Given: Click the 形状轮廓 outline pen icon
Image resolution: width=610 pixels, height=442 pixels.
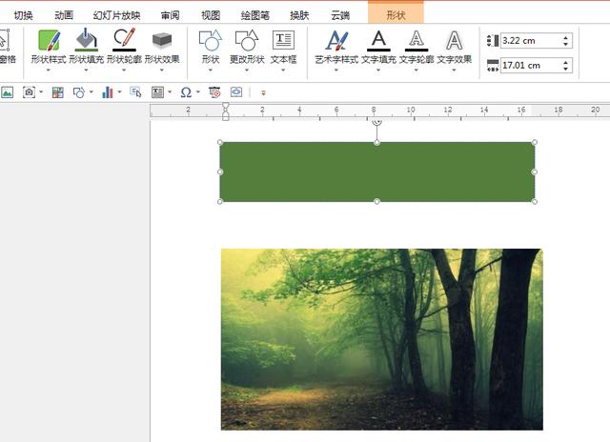Looking at the screenshot, I should point(124,40).
